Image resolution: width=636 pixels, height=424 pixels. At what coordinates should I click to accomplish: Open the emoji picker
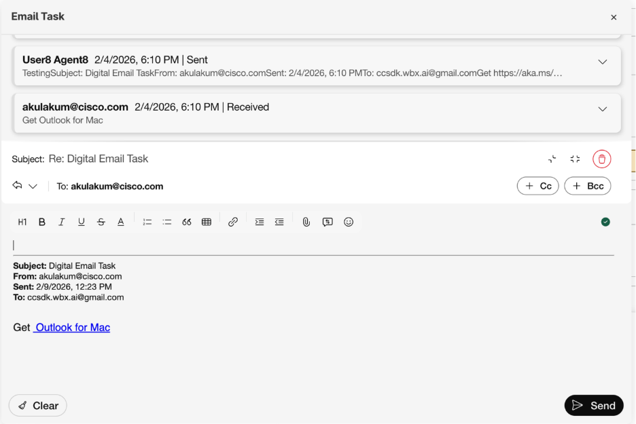(349, 222)
